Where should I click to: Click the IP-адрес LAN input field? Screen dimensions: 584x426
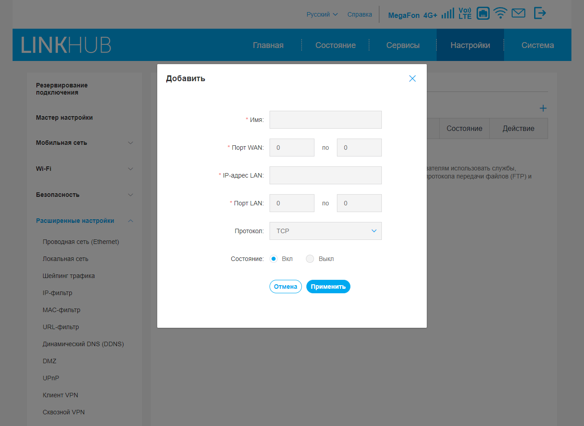(x=326, y=175)
